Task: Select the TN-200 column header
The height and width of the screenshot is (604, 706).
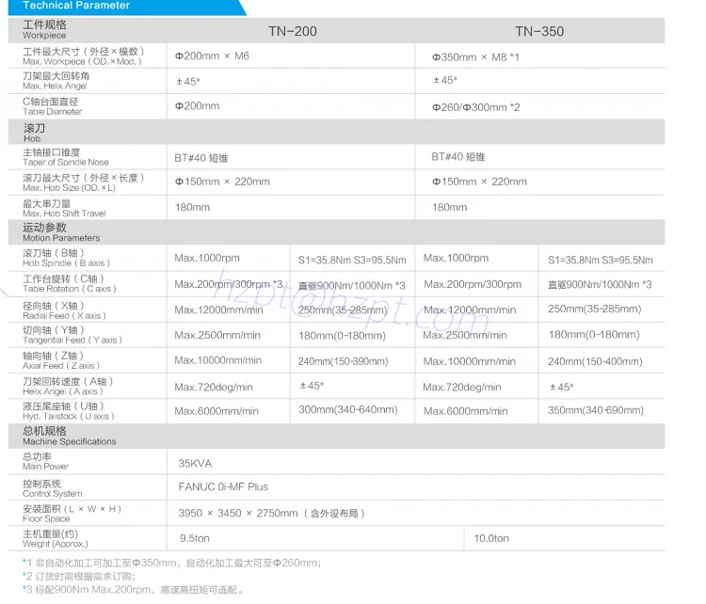Action: tap(292, 31)
